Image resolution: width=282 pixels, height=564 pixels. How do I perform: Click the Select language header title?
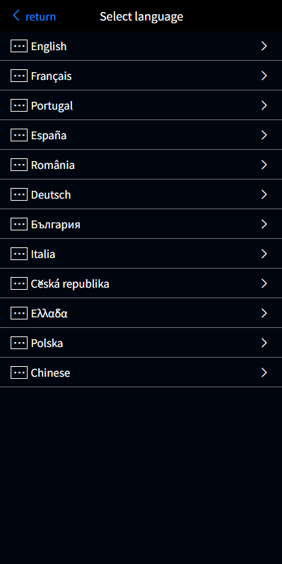point(141,16)
